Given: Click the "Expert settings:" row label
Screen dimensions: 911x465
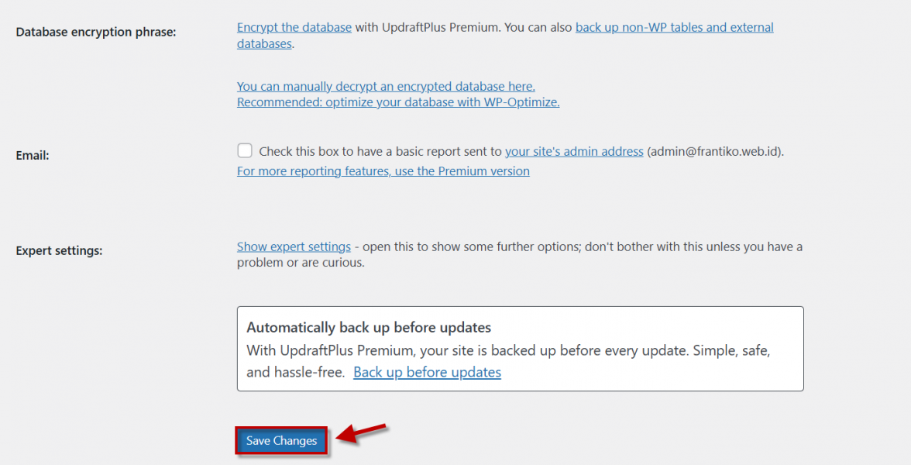Looking at the screenshot, I should point(59,251).
